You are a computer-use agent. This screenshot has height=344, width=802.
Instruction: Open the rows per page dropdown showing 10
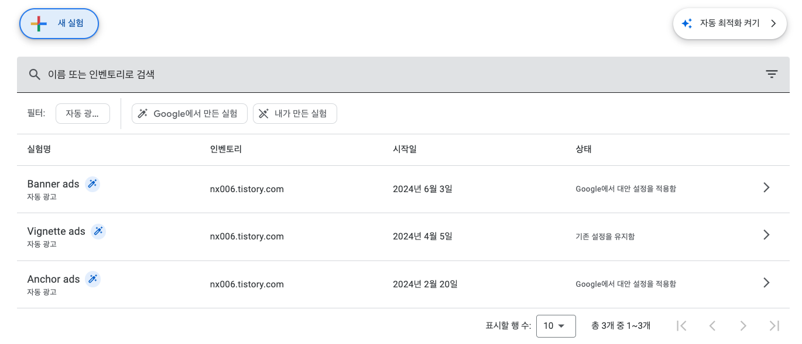[x=556, y=326]
